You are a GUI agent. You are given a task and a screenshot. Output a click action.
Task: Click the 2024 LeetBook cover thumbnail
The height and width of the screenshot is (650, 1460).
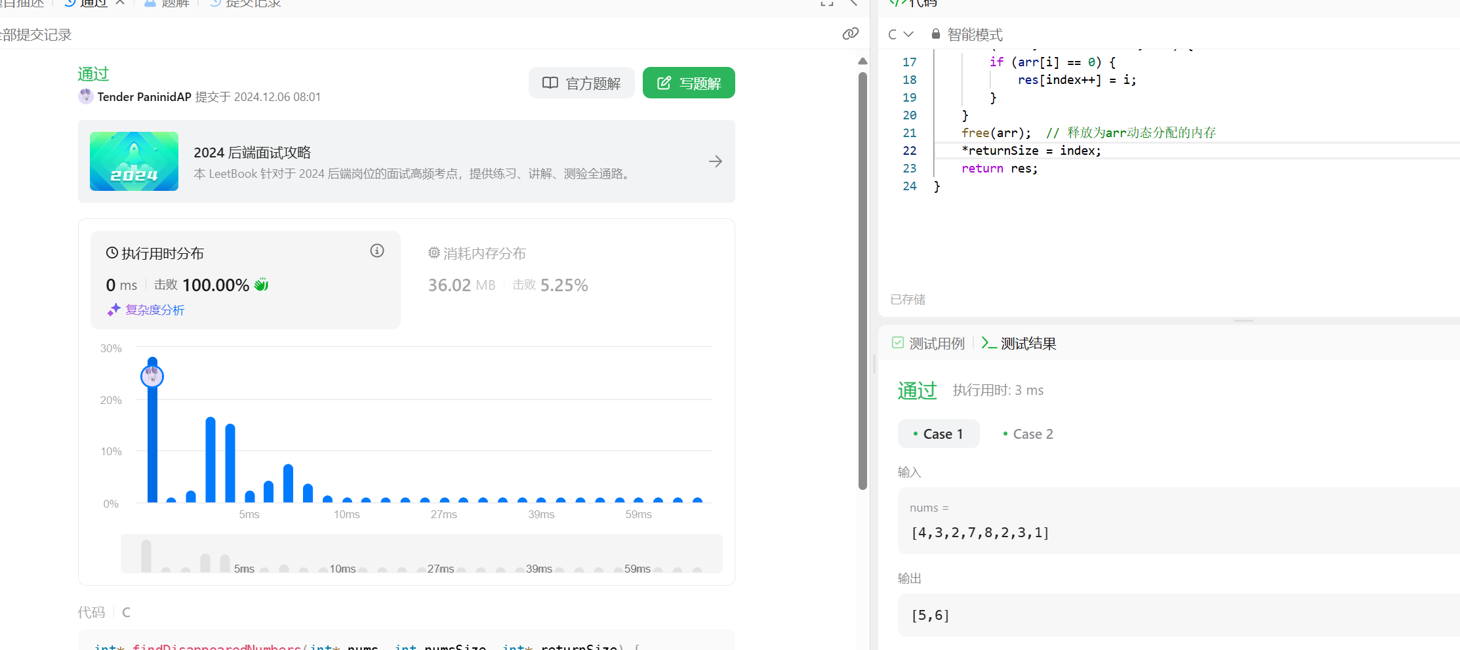134,161
